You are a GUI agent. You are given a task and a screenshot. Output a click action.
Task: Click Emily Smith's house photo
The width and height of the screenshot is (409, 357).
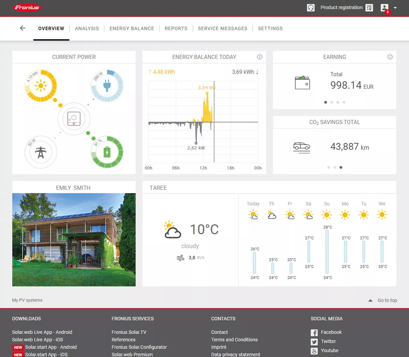pos(74,239)
